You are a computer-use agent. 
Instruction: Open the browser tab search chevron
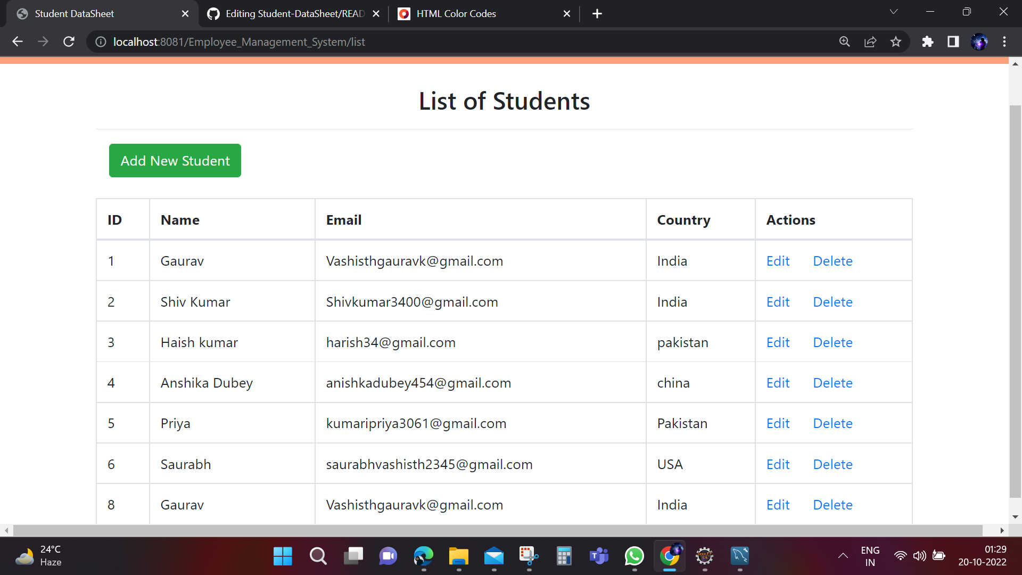[x=894, y=11]
